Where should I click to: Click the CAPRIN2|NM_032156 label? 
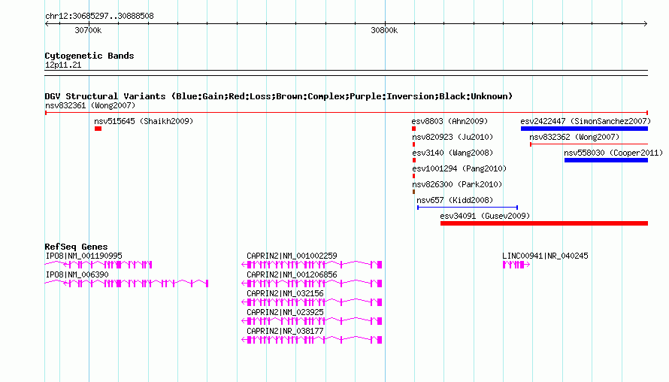coord(285,293)
